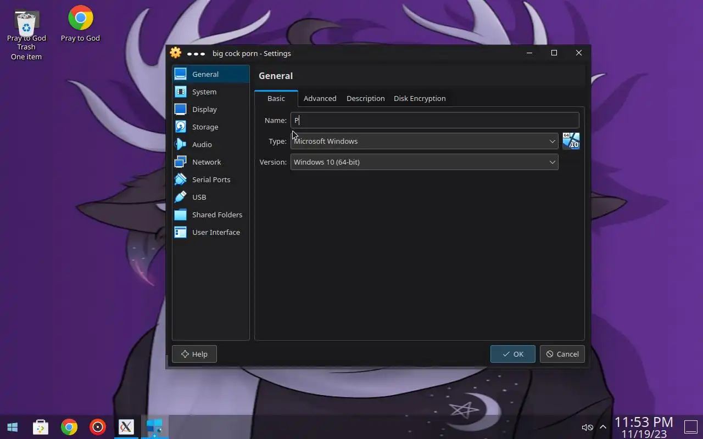Switch to the Advanced tab

pos(320,98)
